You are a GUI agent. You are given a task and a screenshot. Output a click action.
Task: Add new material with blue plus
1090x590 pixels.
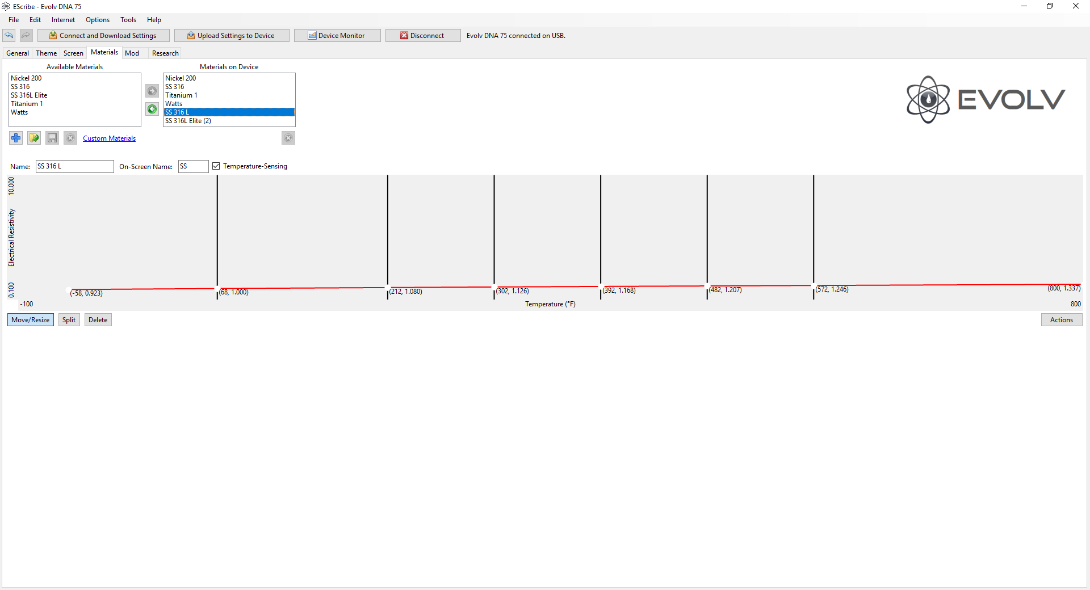16,138
